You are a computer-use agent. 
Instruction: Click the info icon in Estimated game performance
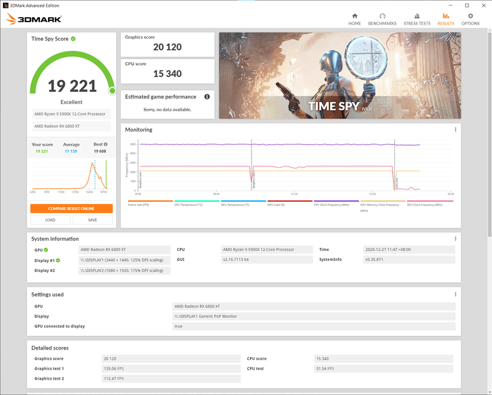pos(207,97)
